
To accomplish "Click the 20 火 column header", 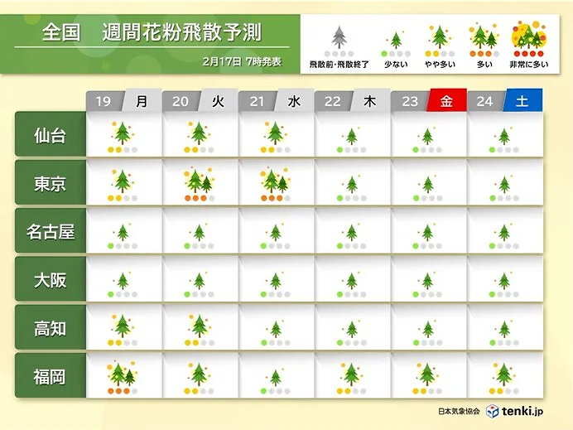I will point(200,101).
